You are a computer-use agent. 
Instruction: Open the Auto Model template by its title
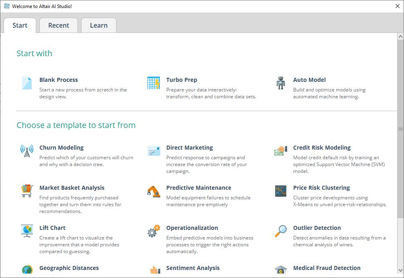tap(310, 79)
